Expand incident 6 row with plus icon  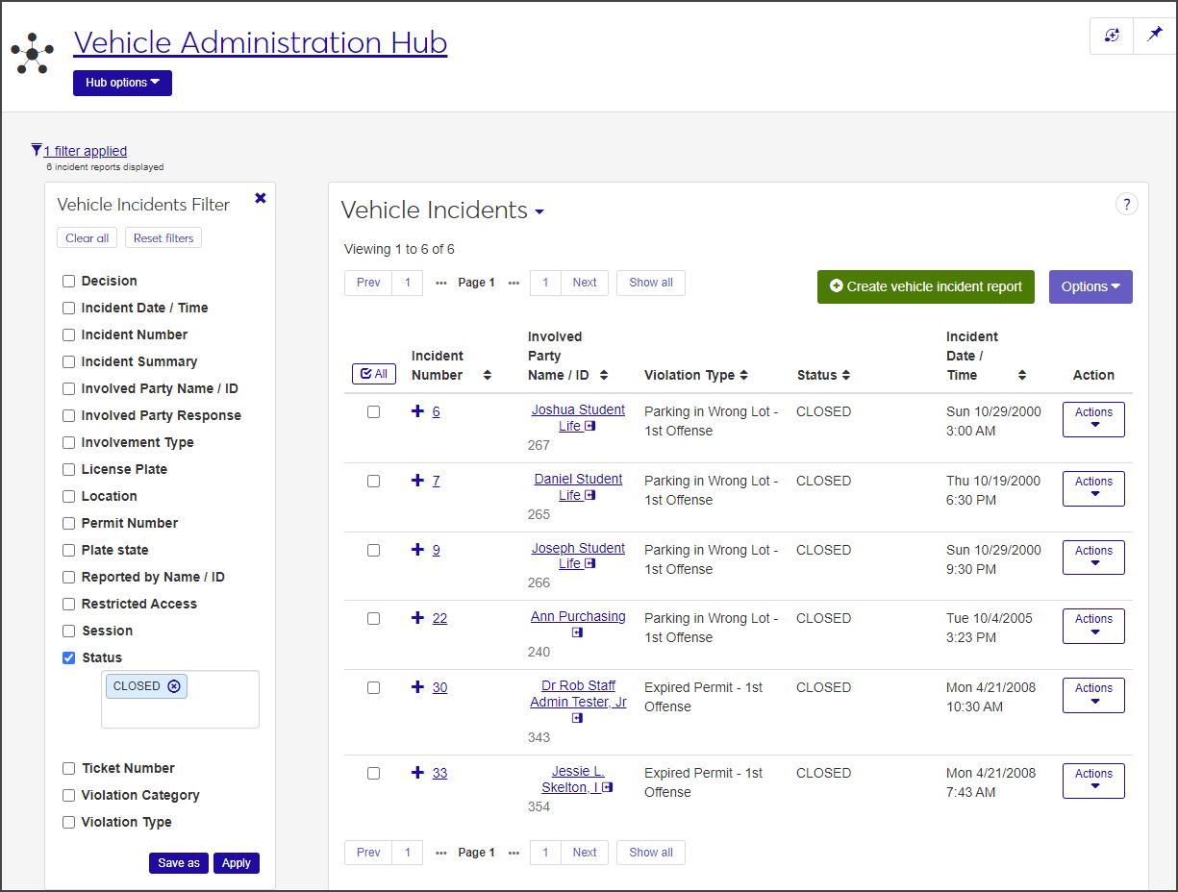pyautogui.click(x=417, y=411)
